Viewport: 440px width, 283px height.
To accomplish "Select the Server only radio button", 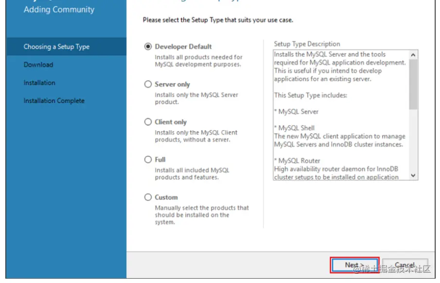I will click(148, 84).
